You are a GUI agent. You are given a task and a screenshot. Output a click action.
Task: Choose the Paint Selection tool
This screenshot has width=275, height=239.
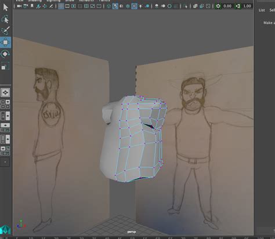(x=5, y=31)
